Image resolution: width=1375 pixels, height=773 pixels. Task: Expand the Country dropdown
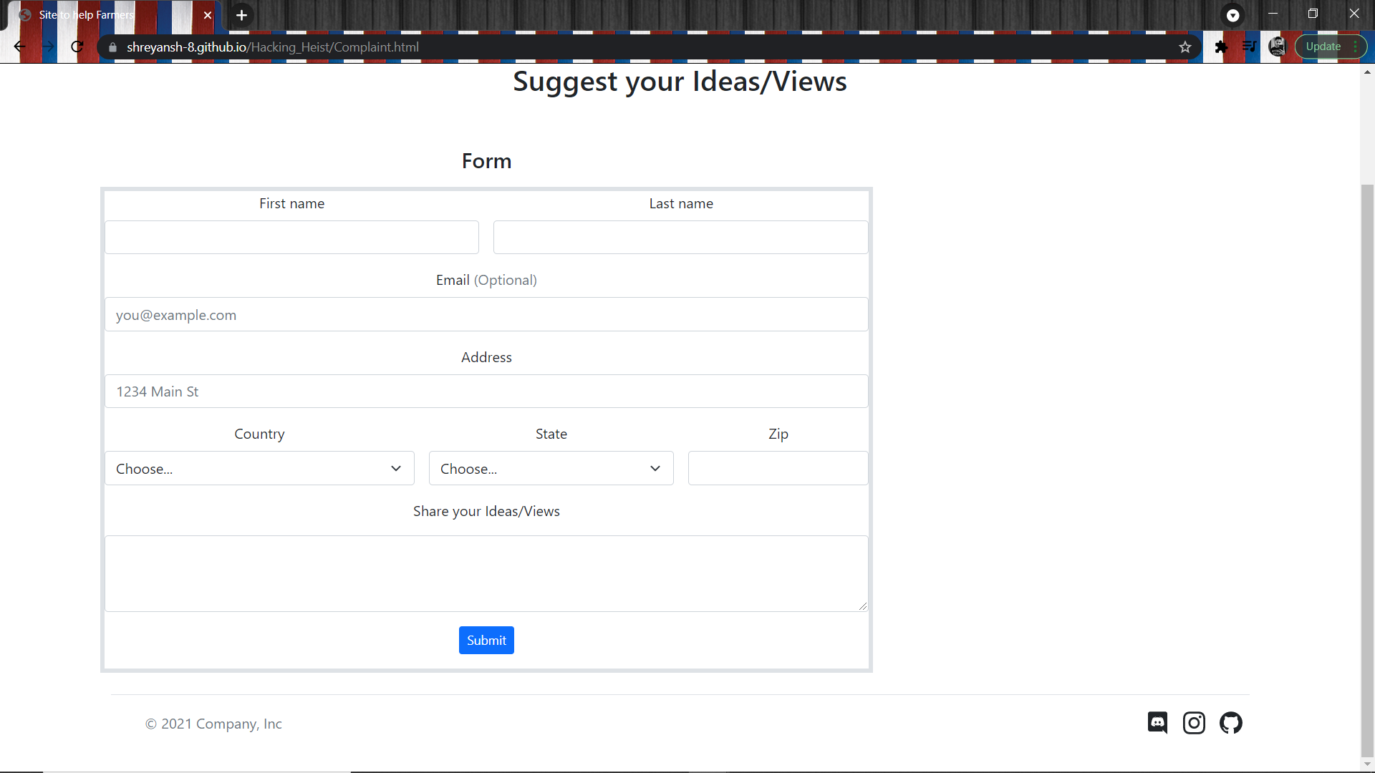pyautogui.click(x=259, y=469)
